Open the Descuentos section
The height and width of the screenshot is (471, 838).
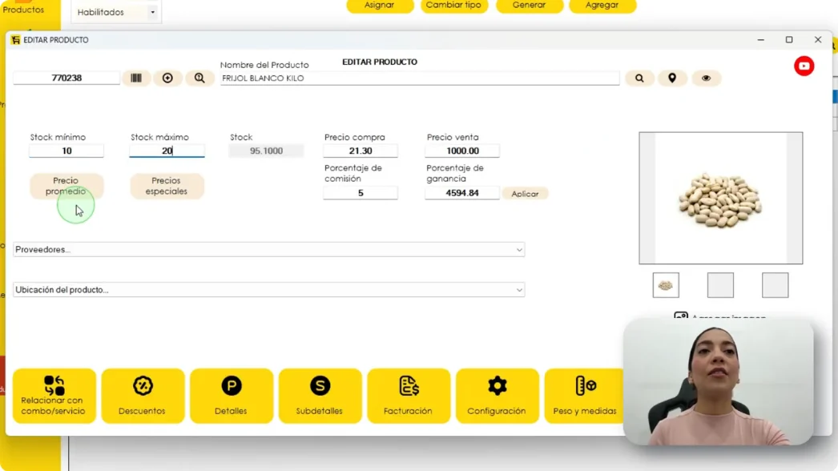point(143,396)
